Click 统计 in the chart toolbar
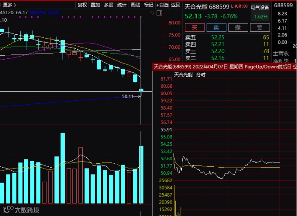This screenshot has height=216, width=297. (122, 5)
